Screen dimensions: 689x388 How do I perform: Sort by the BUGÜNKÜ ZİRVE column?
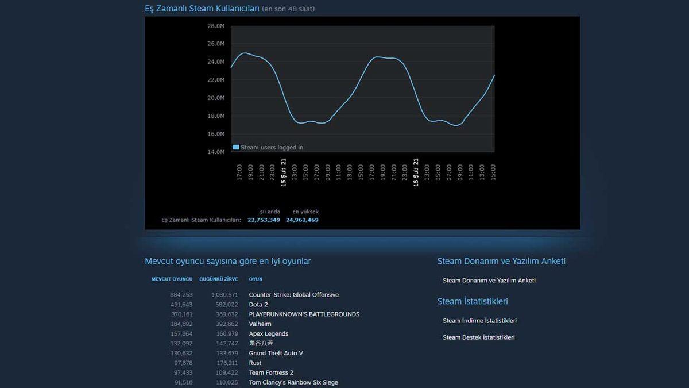pyautogui.click(x=219, y=279)
